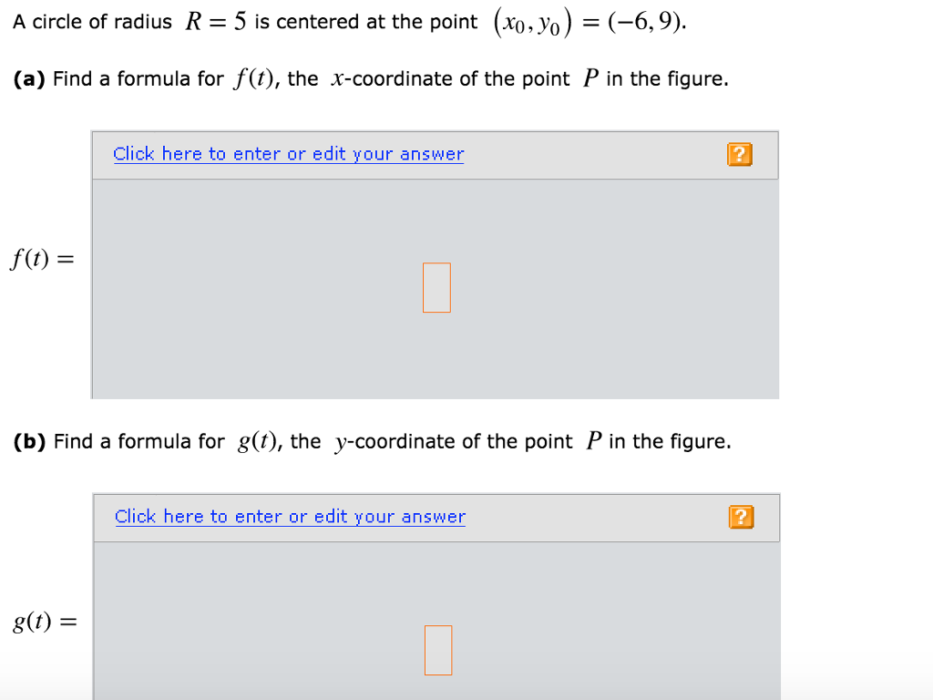The height and width of the screenshot is (700, 933).
Task: Click the orange question mark beside the f(t) link
Action: 740,155
